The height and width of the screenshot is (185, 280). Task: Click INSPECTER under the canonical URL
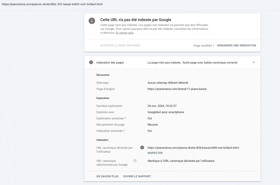point(155,153)
